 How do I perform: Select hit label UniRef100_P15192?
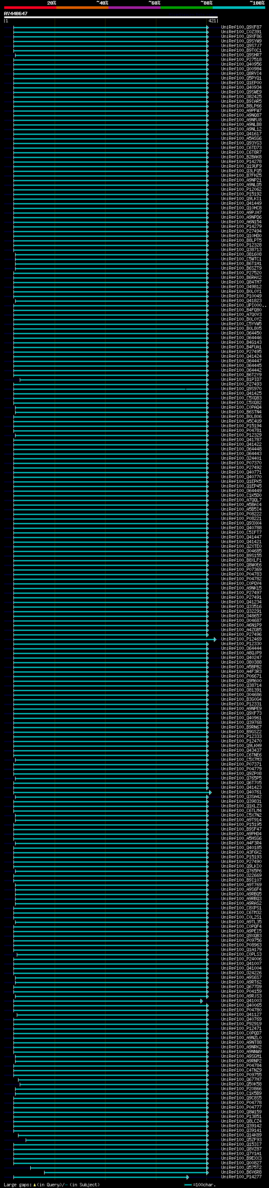pyautogui.click(x=241, y=194)
